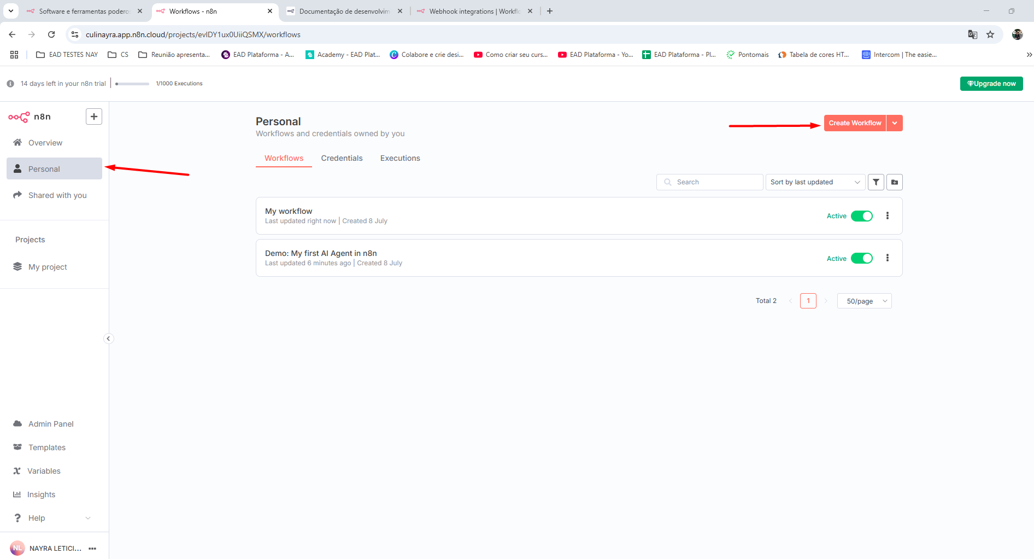Close the Workflows - n8n browser tab
Screen dimensions: 1034x559
click(x=270, y=11)
